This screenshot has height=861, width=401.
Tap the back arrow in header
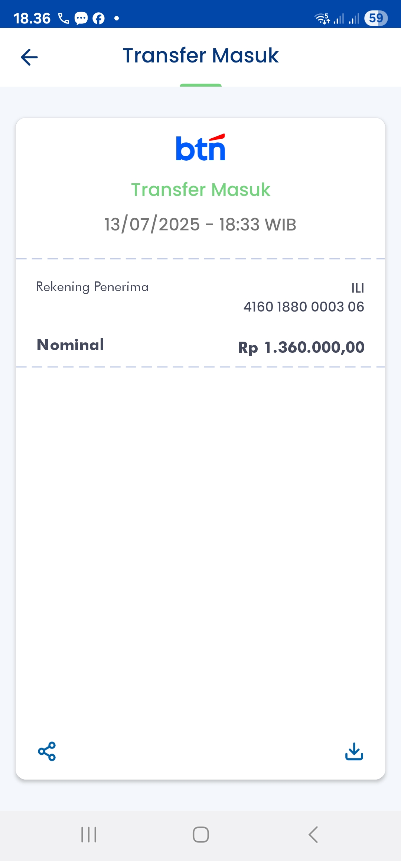29,57
